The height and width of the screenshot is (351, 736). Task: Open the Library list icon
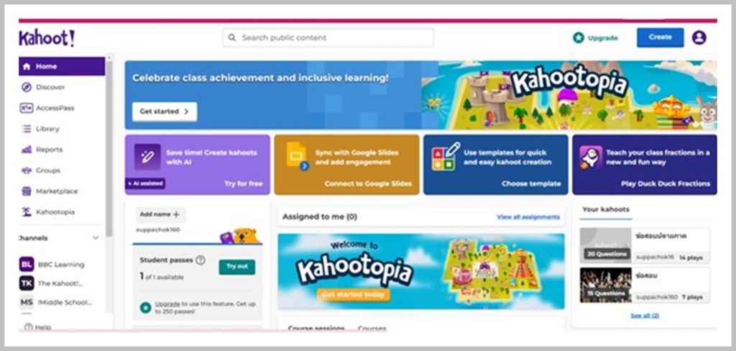coord(27,128)
